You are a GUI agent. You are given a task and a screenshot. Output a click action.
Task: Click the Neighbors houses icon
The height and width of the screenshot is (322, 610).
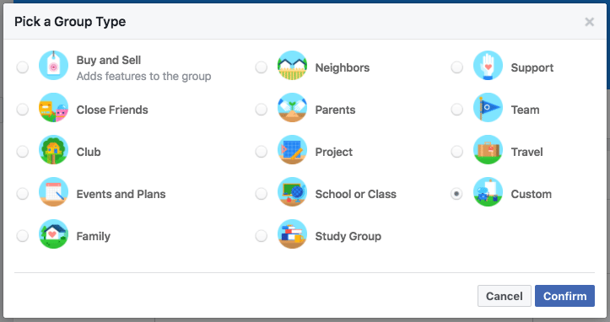[292, 66]
